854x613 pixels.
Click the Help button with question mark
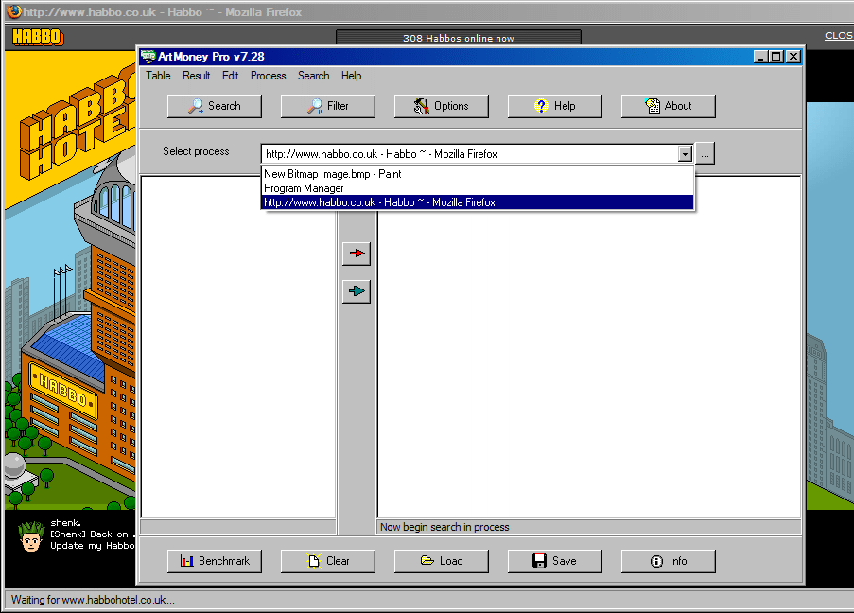[x=555, y=106]
